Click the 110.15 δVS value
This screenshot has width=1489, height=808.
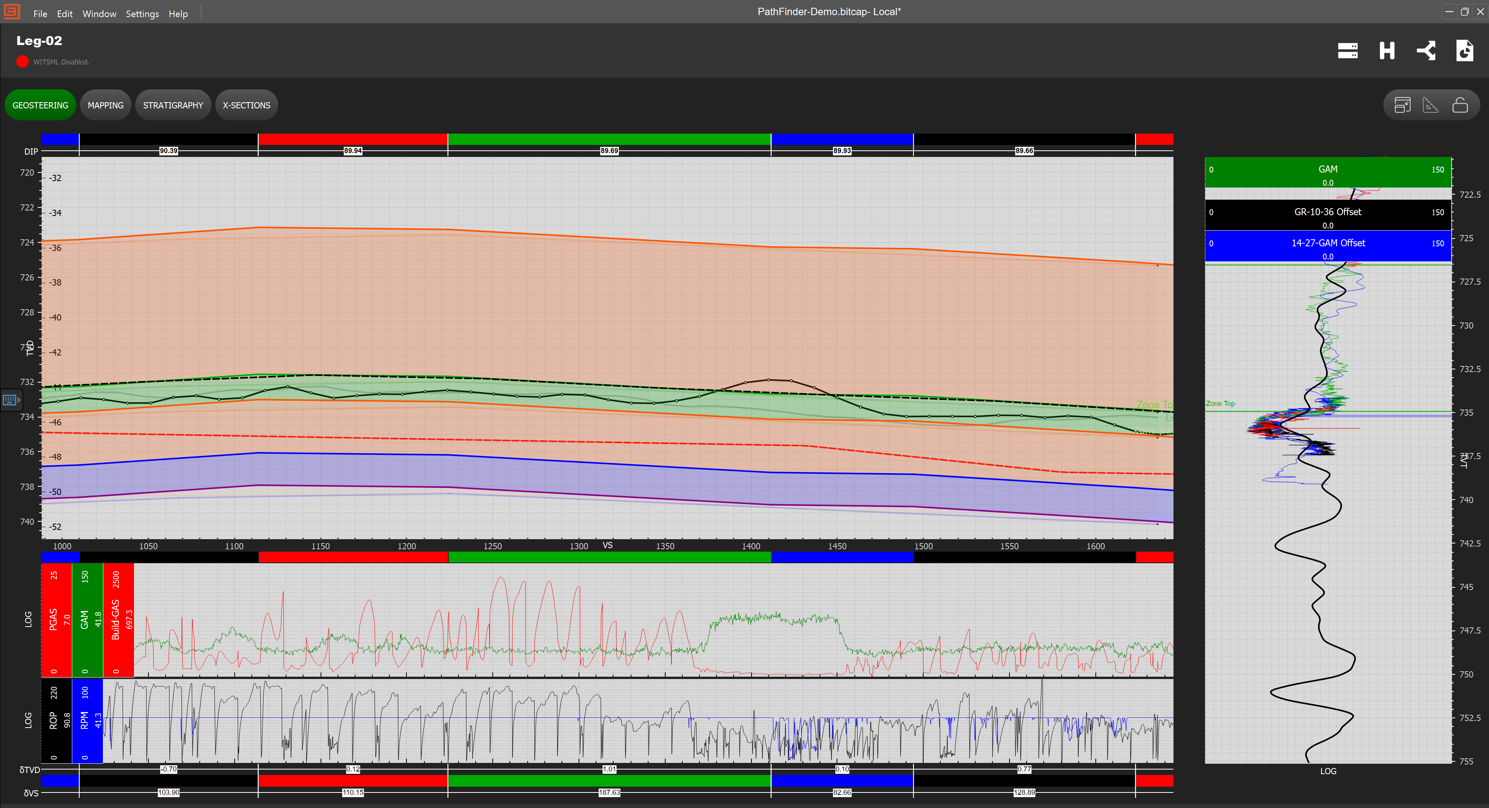pyautogui.click(x=353, y=792)
